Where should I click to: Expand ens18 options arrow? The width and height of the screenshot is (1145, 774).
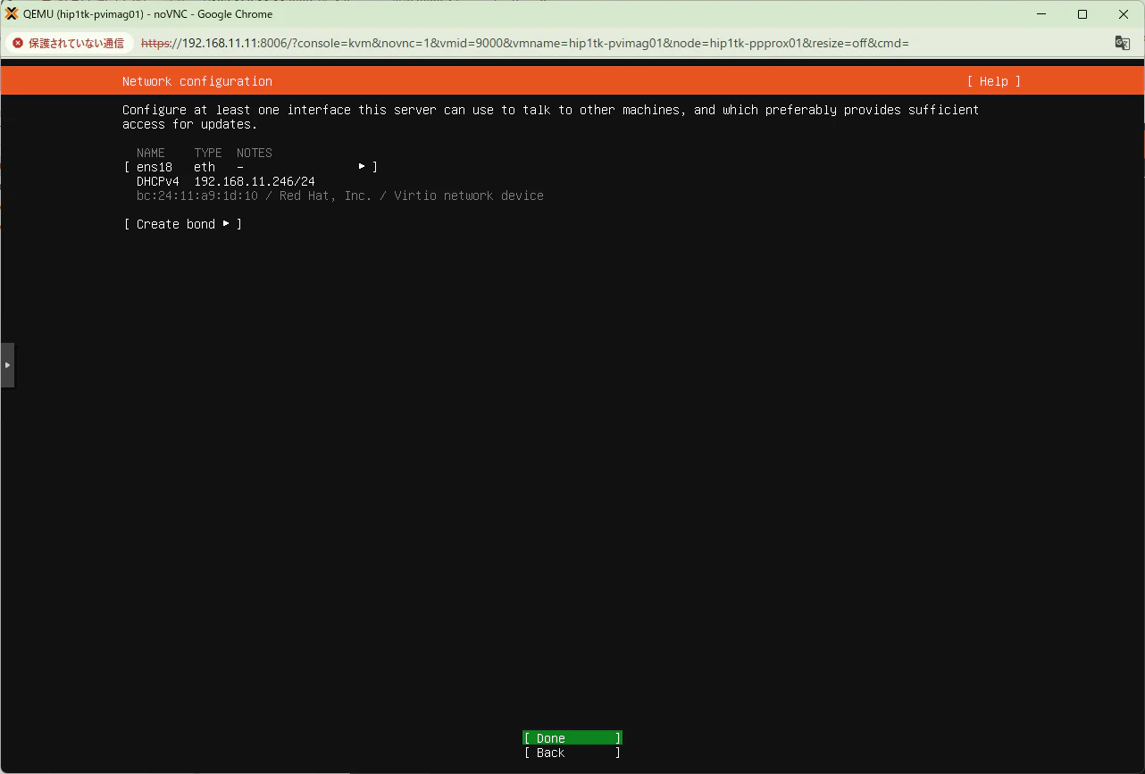(362, 167)
